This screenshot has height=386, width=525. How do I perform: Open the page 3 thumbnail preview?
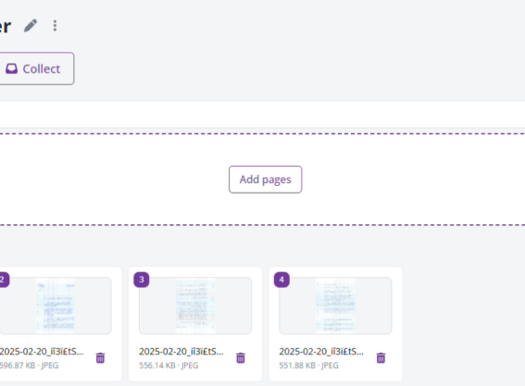click(x=195, y=305)
